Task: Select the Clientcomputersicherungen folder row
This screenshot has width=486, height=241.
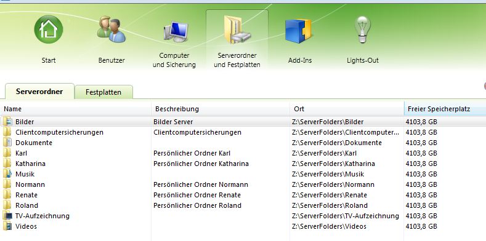Action: click(243, 132)
